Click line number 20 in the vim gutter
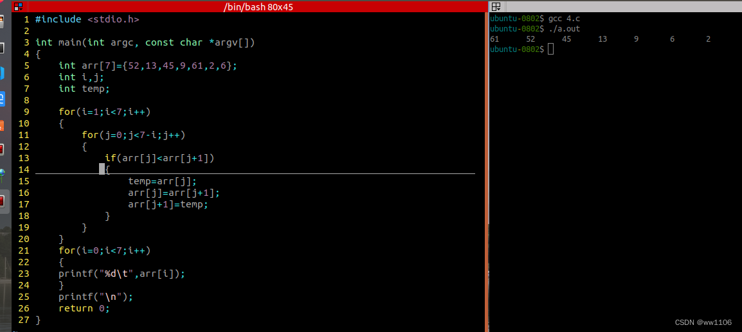This screenshot has width=742, height=332. coord(24,239)
